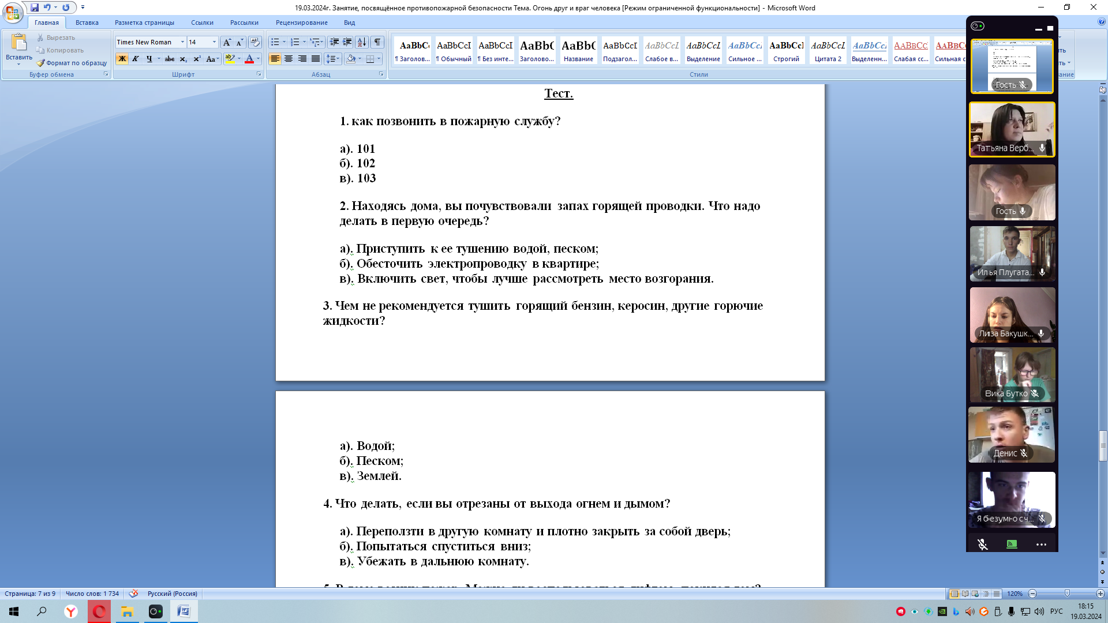Toggle align text left
The height and width of the screenshot is (623, 1108).
pos(275,59)
